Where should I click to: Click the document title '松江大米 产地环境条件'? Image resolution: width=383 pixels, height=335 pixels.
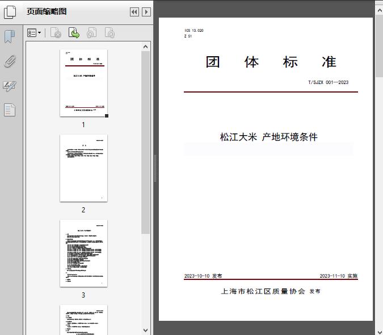click(x=269, y=137)
